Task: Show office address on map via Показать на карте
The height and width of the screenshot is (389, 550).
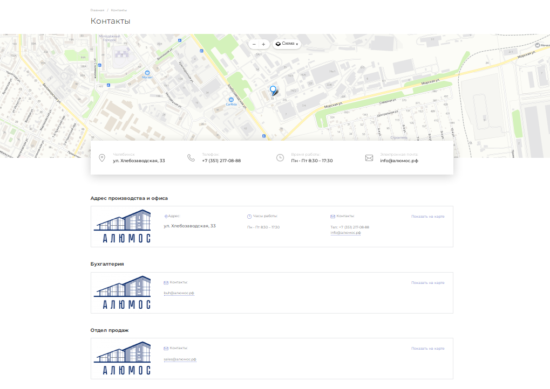Action: [x=427, y=217]
